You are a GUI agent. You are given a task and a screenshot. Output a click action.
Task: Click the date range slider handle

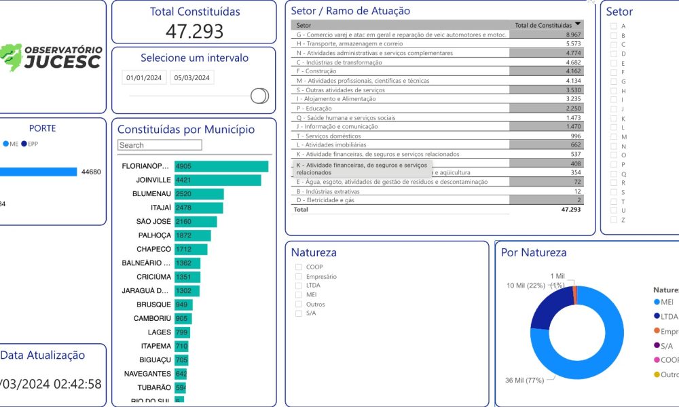pos(259,96)
